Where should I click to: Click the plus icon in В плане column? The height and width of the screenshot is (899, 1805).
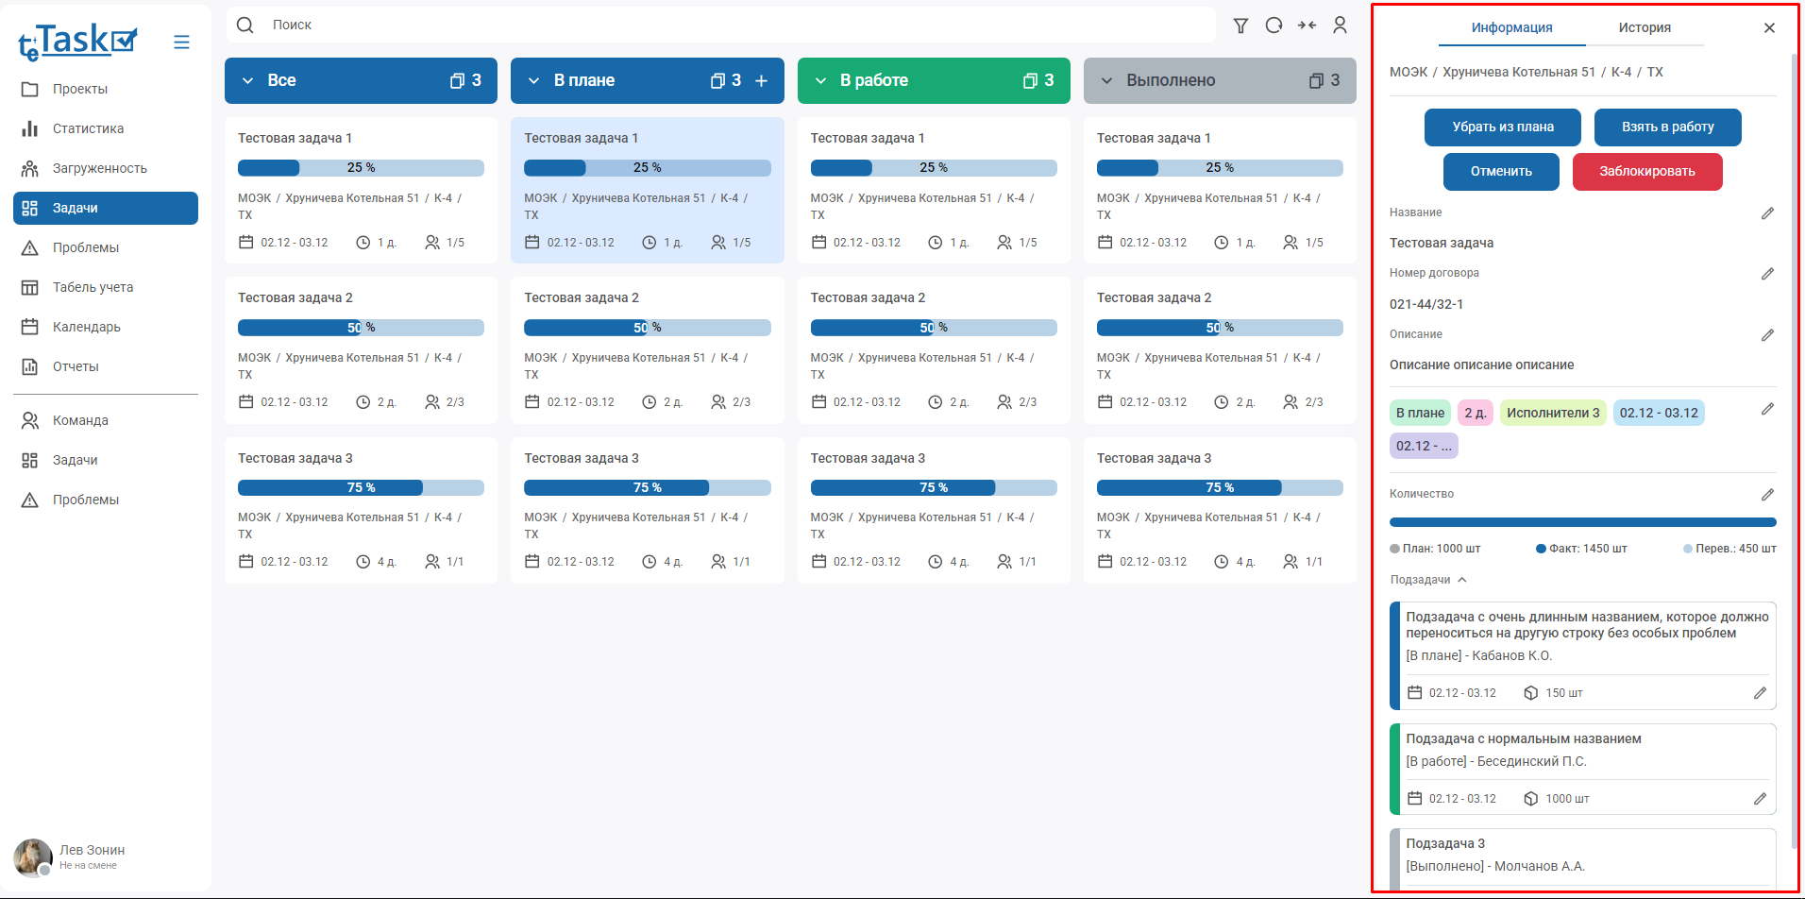click(761, 81)
